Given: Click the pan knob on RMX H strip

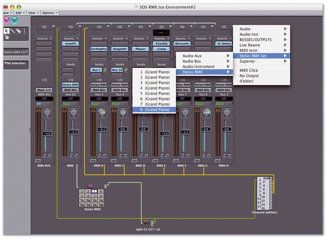Looking at the screenshot, I should click(x=227, y=113).
